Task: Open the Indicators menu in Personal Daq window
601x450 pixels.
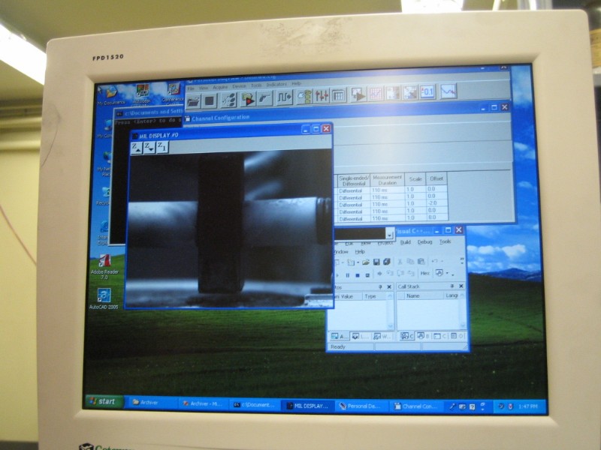Action: 276,85
